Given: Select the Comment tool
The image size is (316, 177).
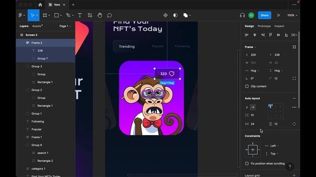Looking at the screenshot, I should 110,15.
